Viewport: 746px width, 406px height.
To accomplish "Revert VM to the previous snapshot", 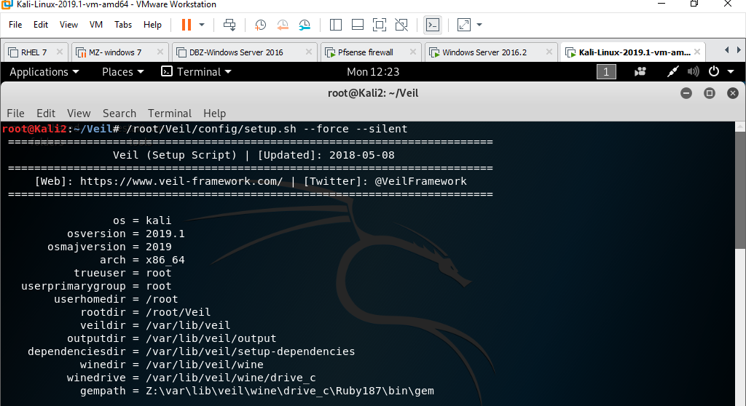I will tap(283, 25).
